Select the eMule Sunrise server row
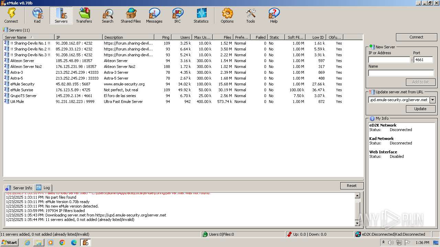Image resolution: width=440 pixels, height=247 pixels. coord(183,90)
